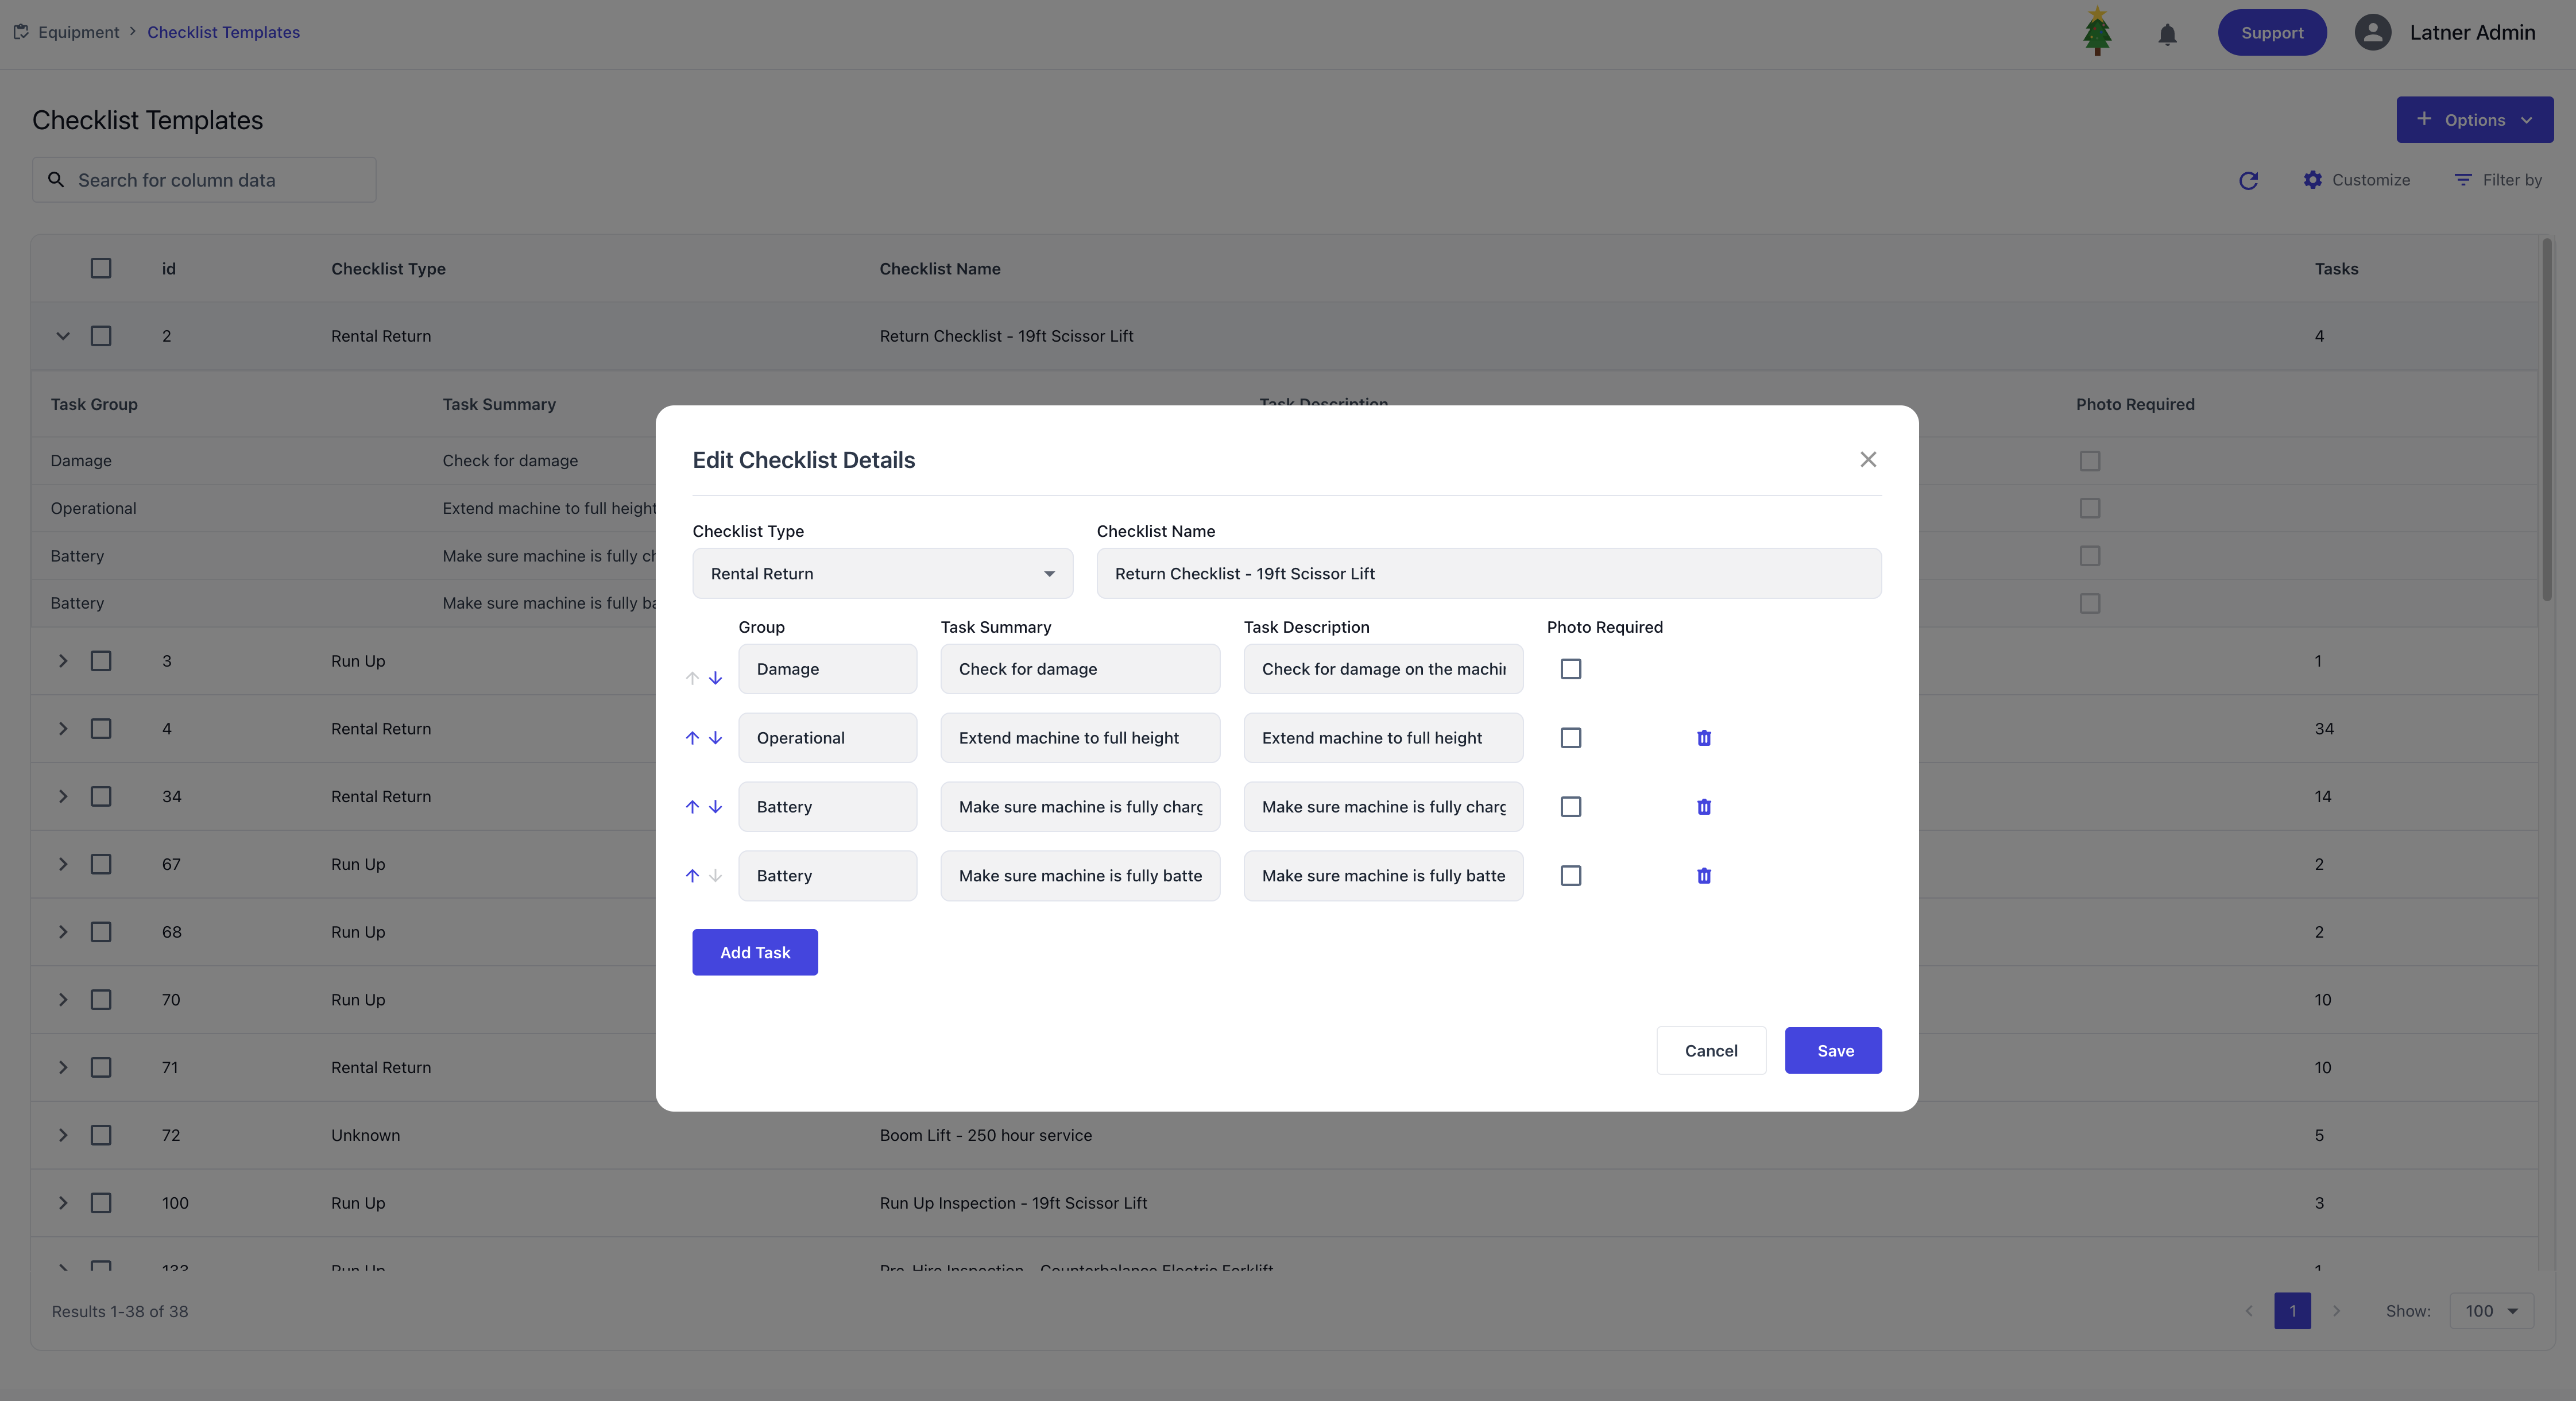
Task: Click the refresh table icon
Action: tap(2248, 180)
